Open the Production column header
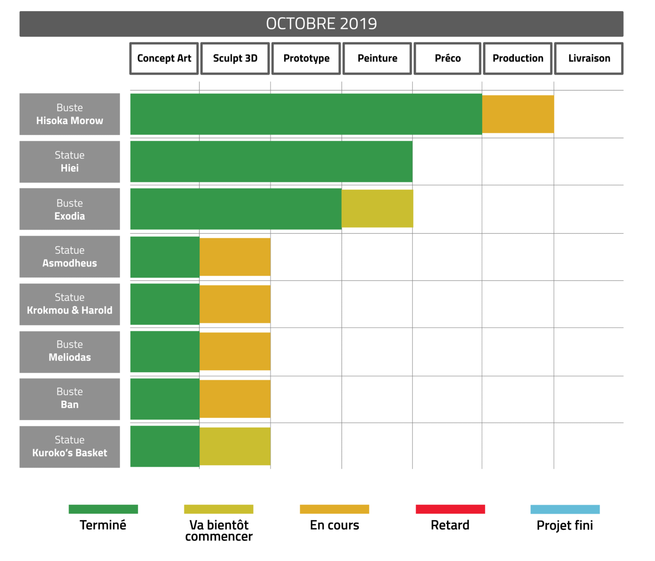The height and width of the screenshot is (561, 655). (518, 58)
